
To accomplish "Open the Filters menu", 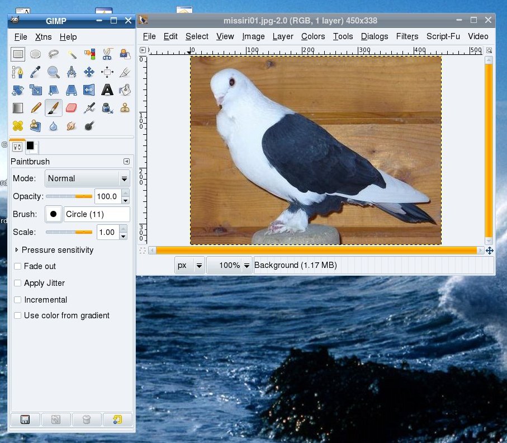I will coord(407,36).
